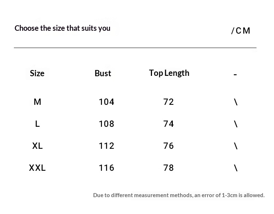Click the top length value 72
This screenshot has height=214, width=274.
tap(168, 102)
